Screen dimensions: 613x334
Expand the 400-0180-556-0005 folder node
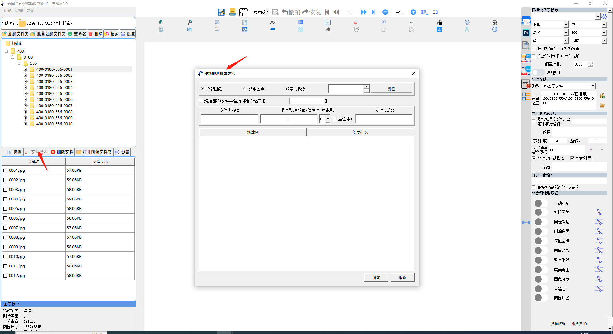(26, 94)
